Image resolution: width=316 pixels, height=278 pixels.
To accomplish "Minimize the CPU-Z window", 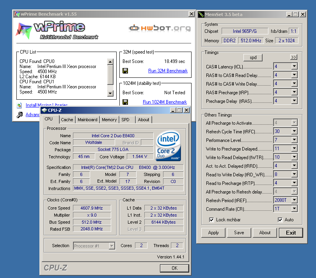I will (173, 110).
